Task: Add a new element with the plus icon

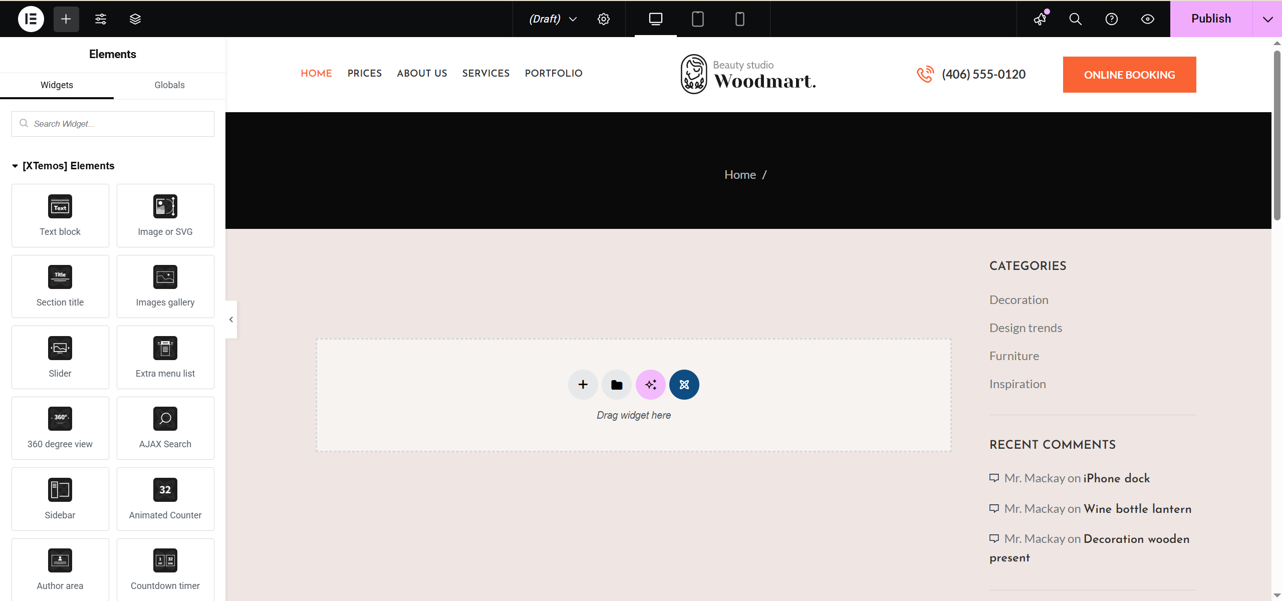Action: pos(66,19)
